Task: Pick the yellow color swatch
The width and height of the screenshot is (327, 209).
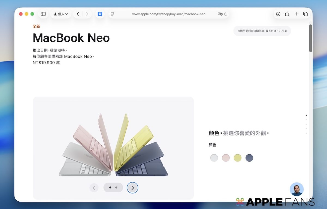Action: [238, 158]
